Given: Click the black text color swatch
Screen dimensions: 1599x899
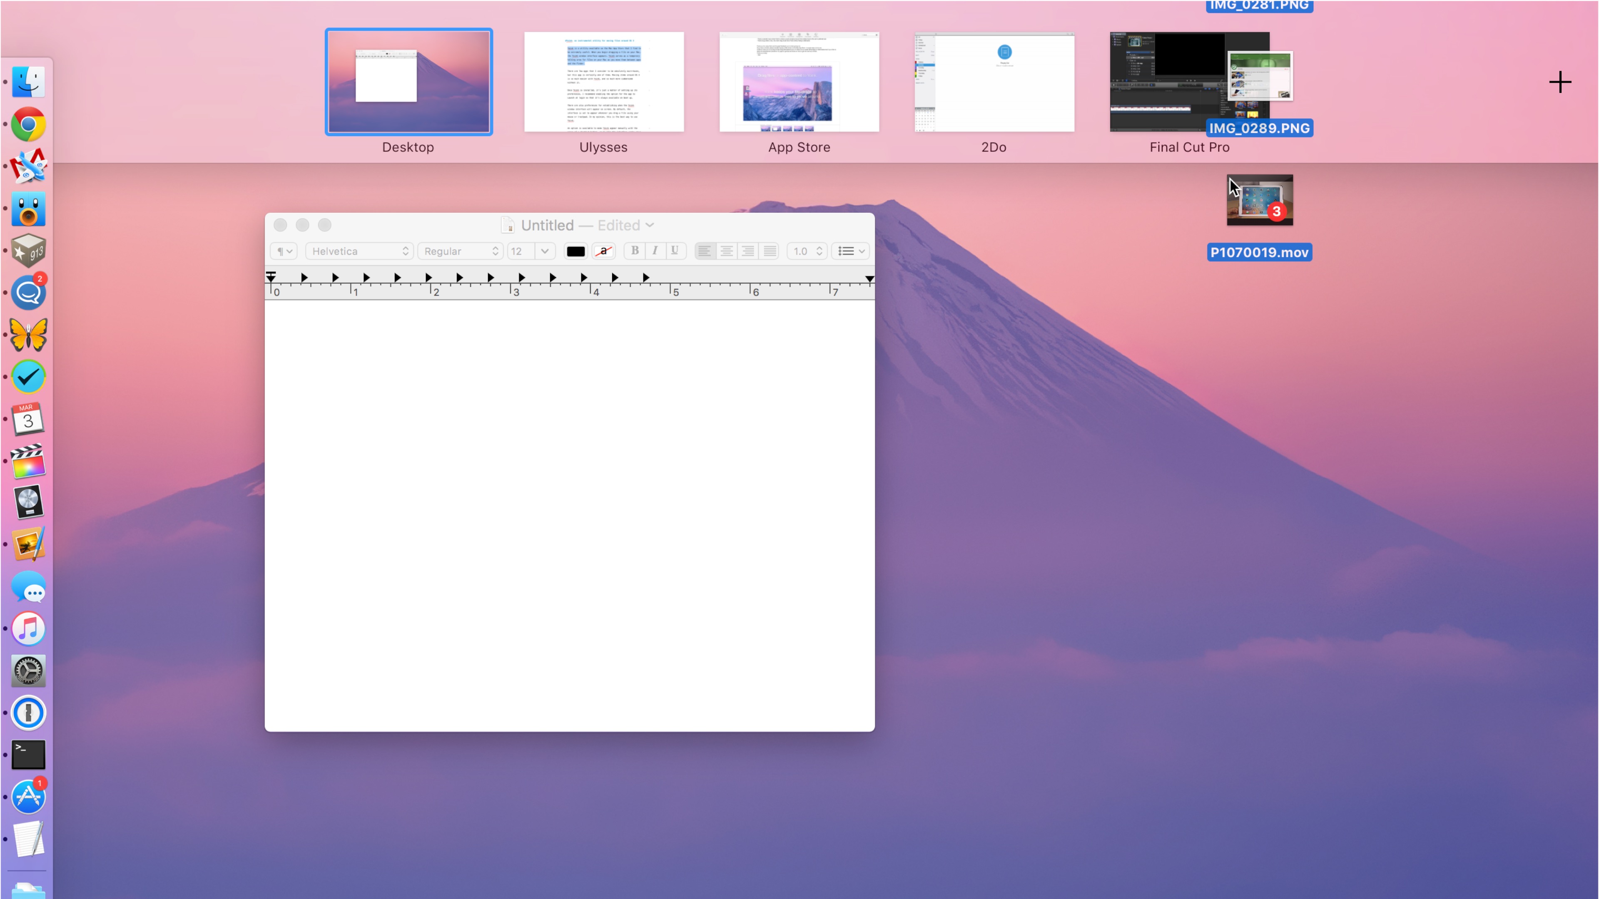Looking at the screenshot, I should click(x=575, y=251).
